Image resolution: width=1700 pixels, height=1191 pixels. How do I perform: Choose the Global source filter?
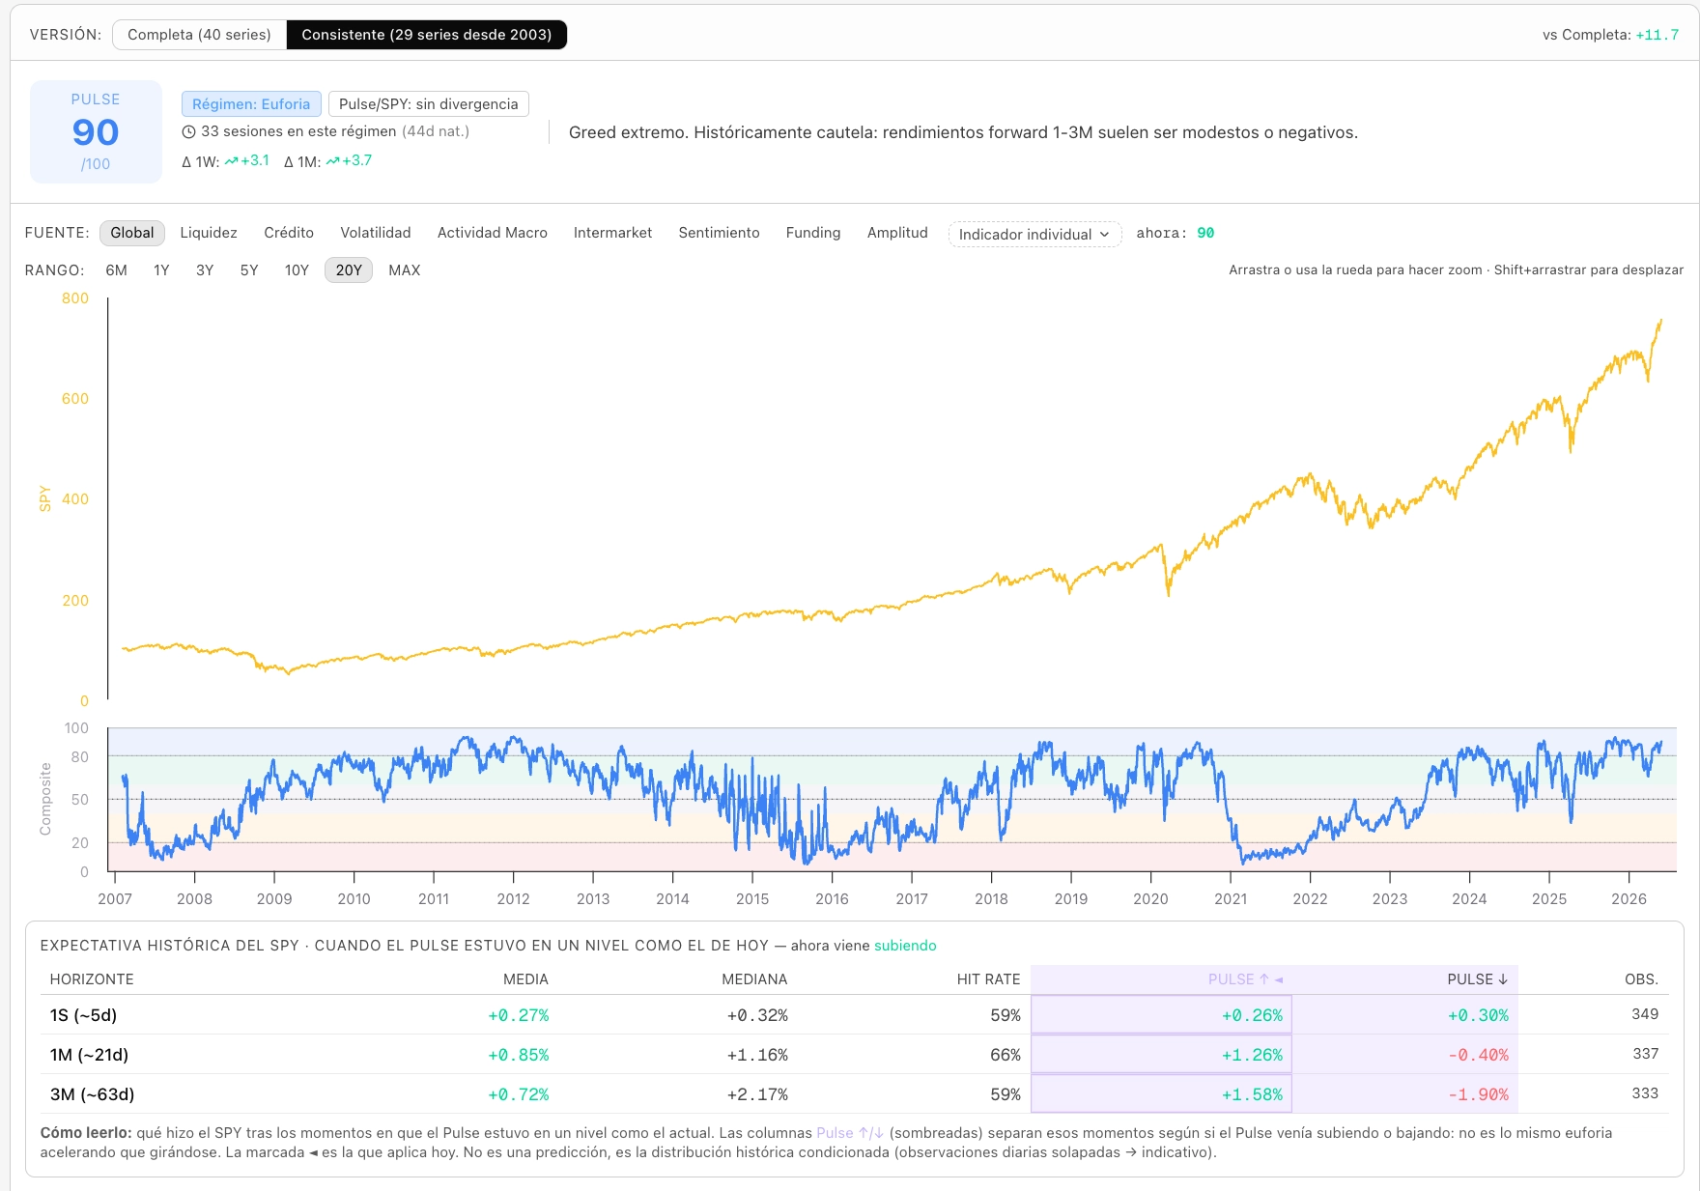tap(132, 233)
